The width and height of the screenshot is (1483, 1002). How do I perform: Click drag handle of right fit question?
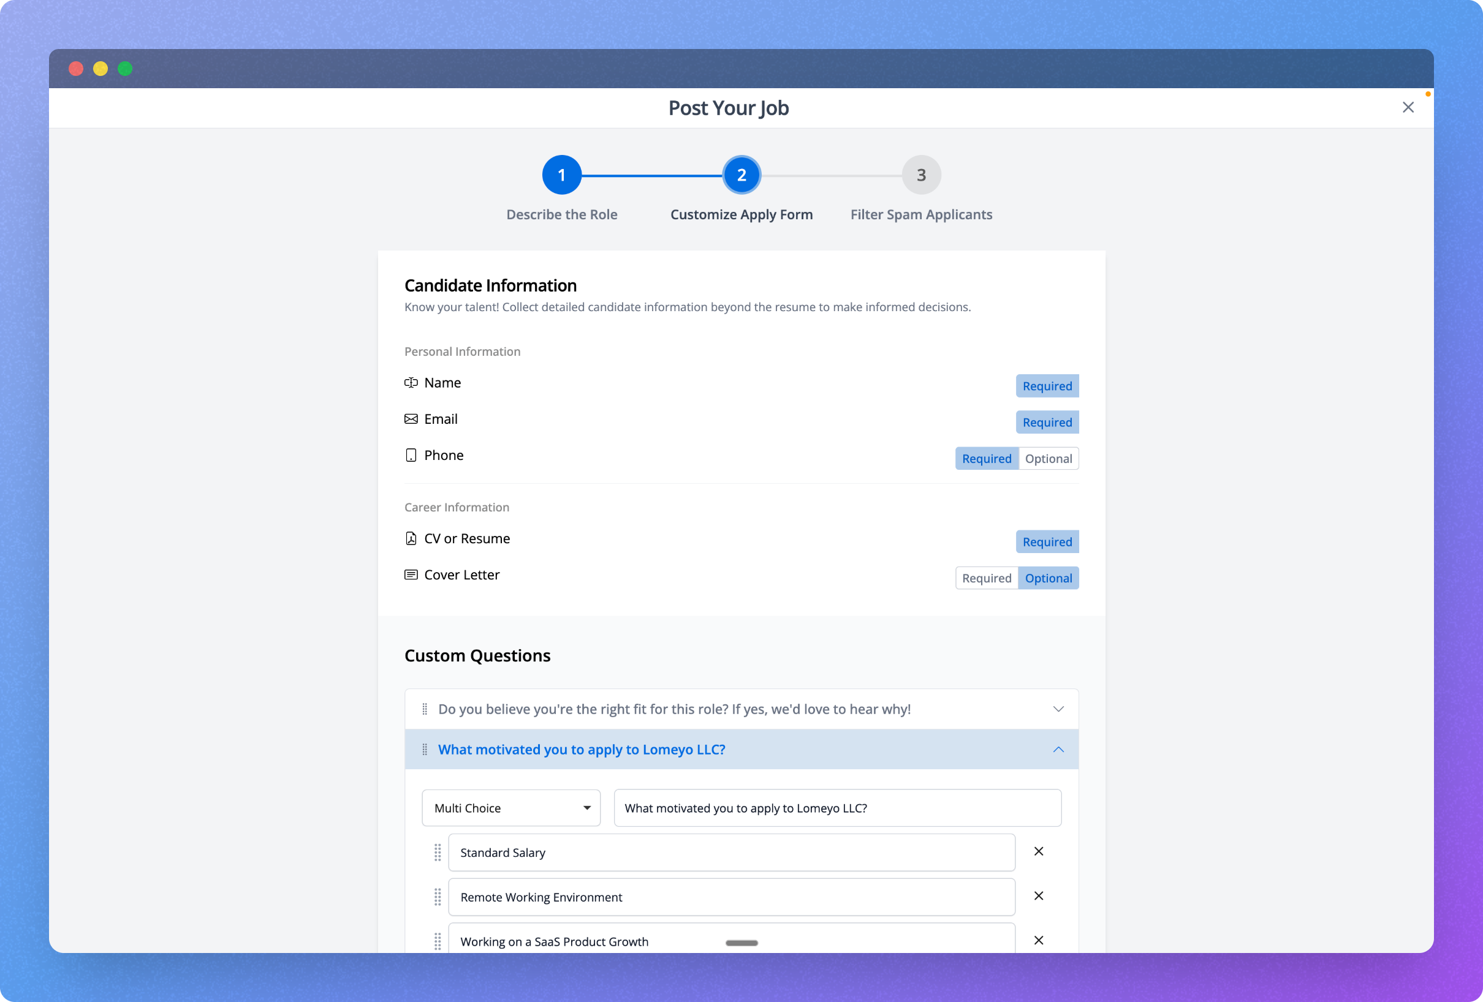tap(425, 709)
